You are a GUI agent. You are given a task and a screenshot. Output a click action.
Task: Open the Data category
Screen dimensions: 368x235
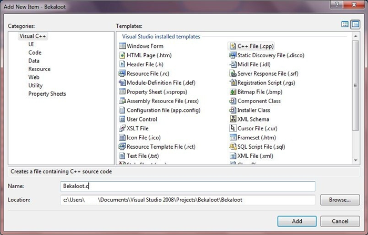pos(34,61)
